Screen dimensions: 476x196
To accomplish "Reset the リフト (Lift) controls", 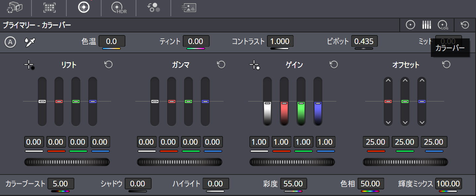I will point(108,65).
